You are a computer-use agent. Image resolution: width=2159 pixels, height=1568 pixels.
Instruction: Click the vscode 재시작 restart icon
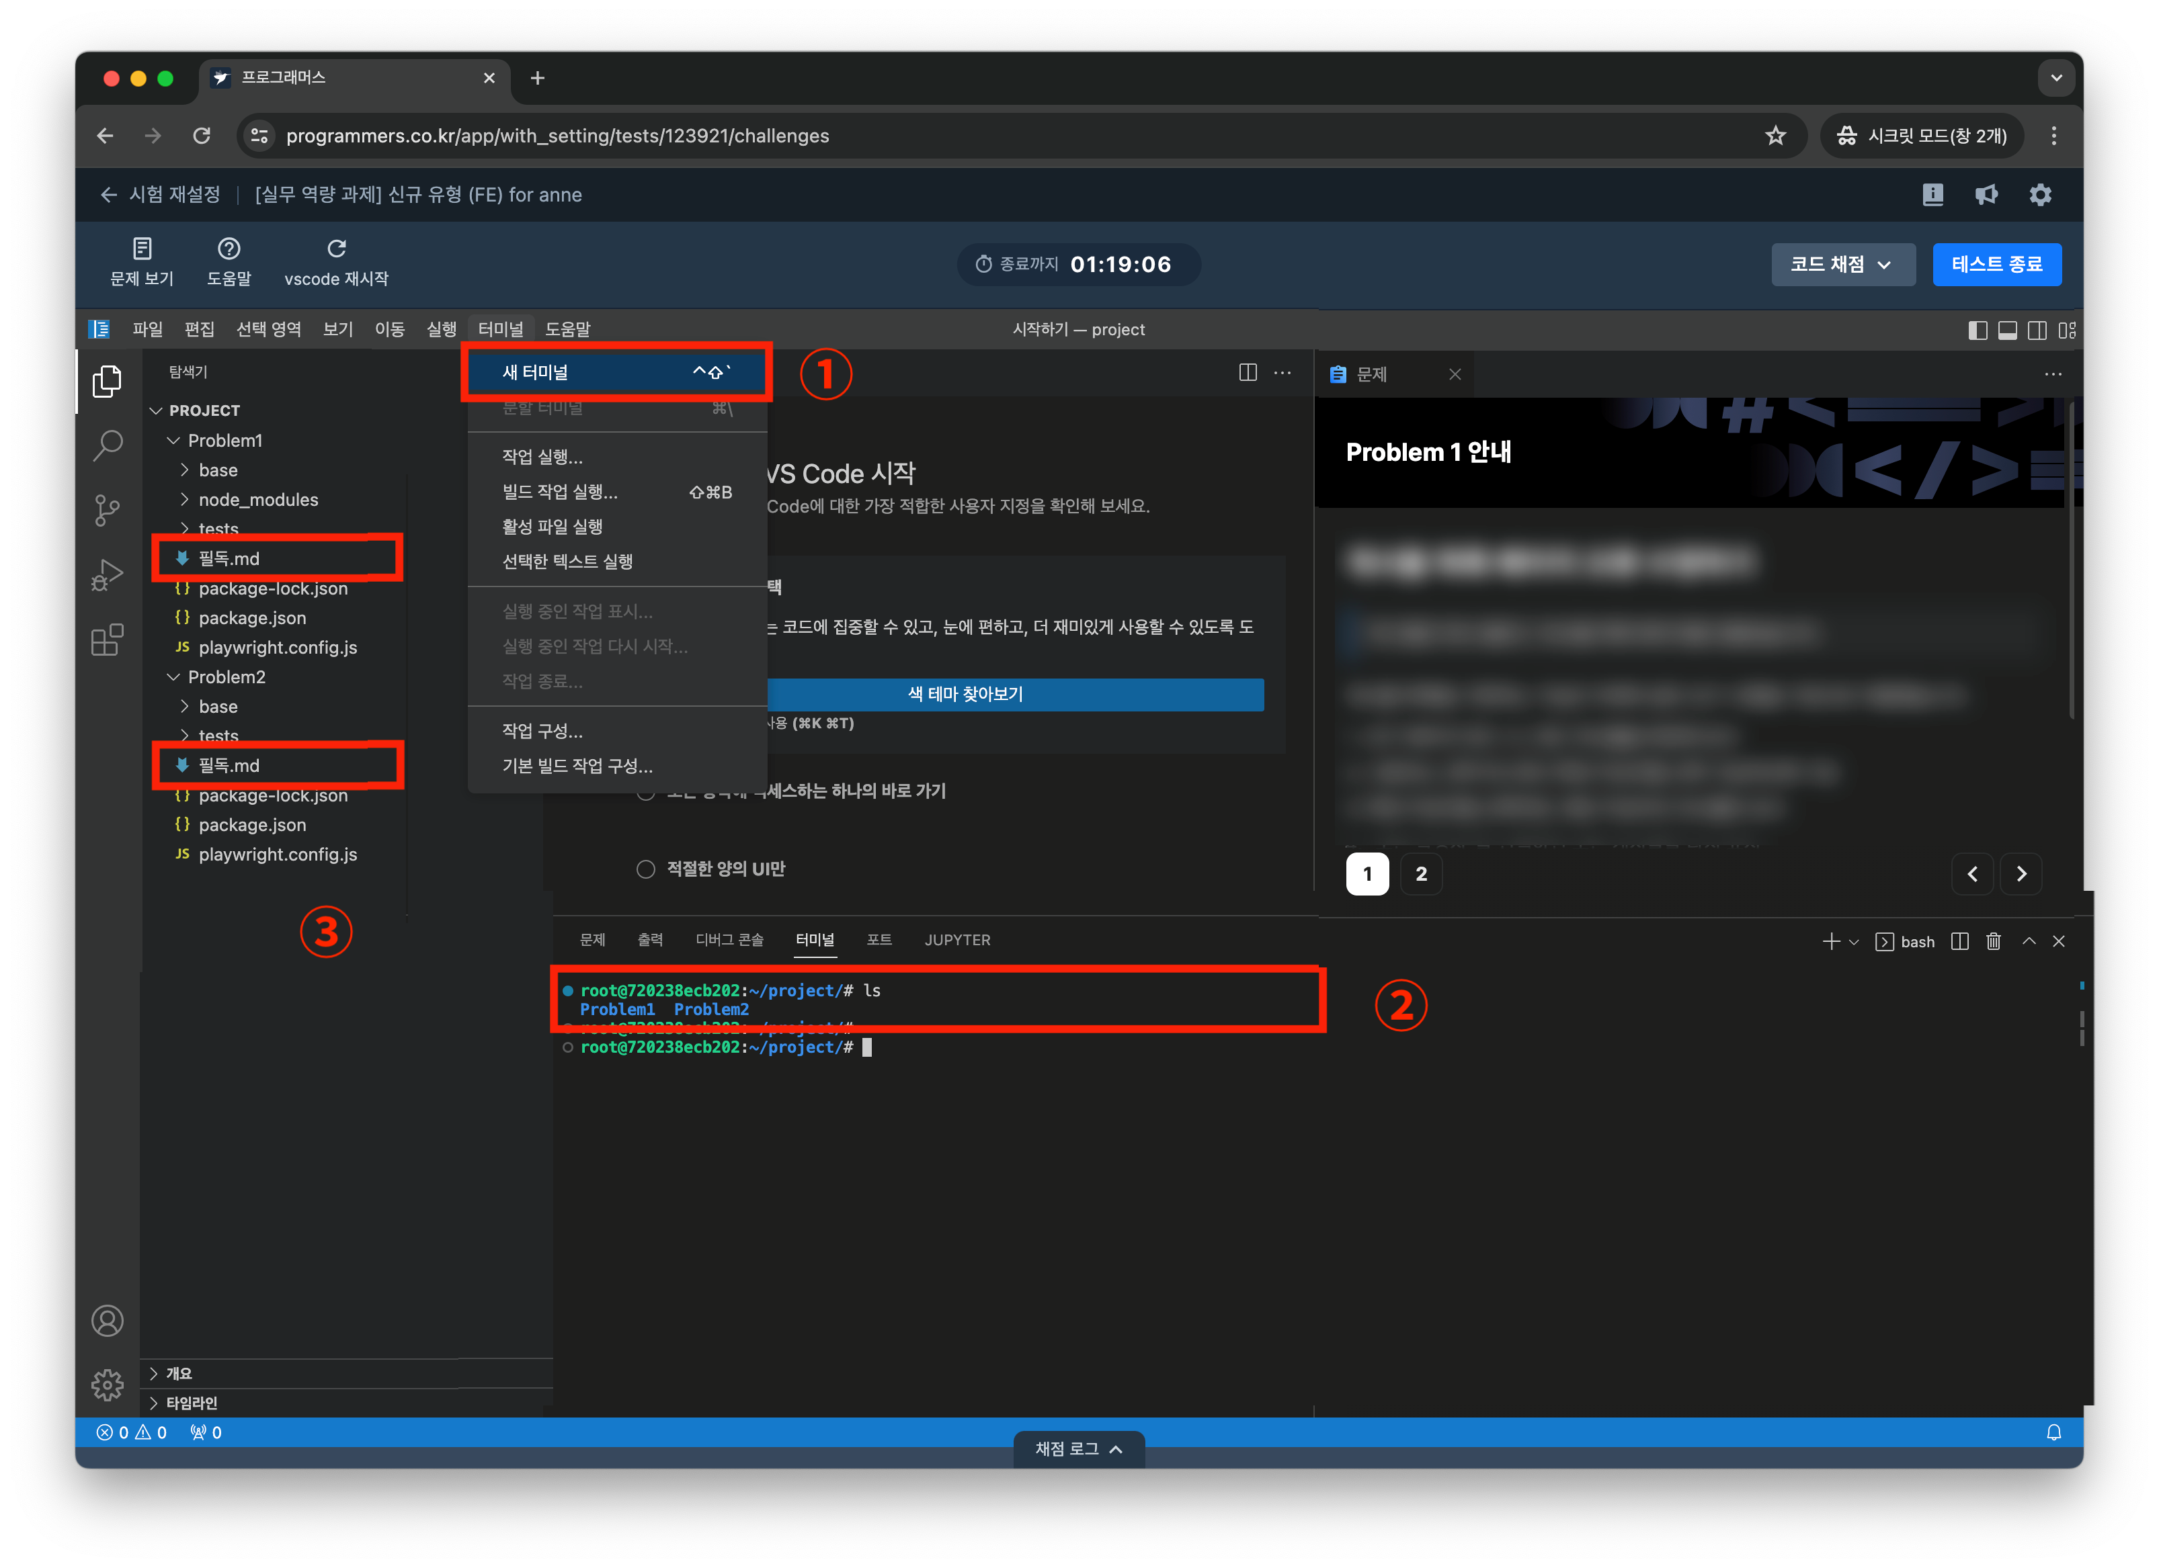pos(336,249)
